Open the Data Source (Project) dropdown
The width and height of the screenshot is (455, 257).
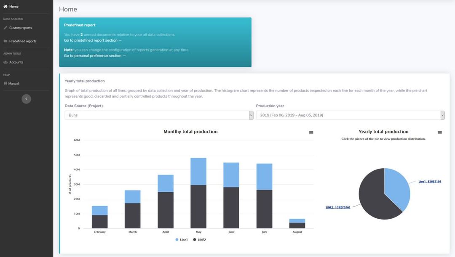[159, 115]
